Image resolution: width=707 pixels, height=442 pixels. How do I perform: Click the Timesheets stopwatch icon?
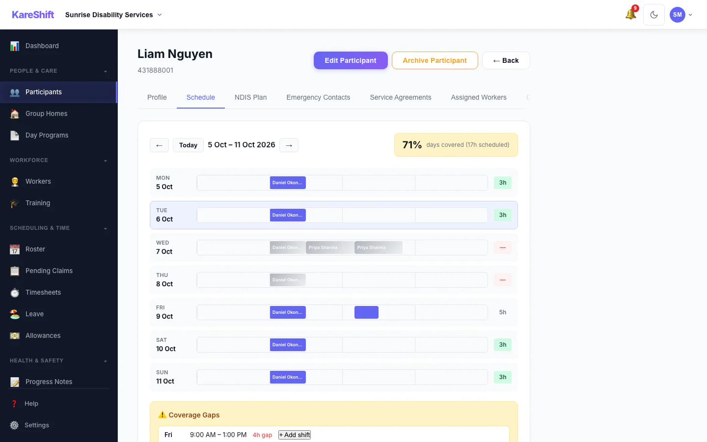tap(15, 292)
